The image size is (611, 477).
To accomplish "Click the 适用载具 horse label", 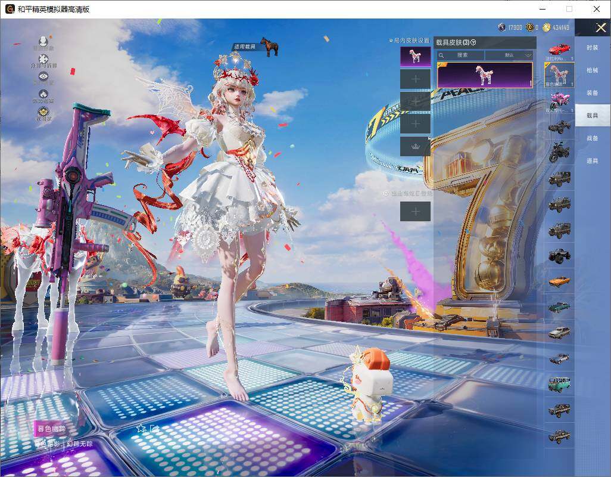I will pos(256,47).
